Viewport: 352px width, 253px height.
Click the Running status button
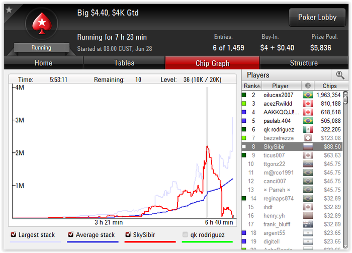coord(41,48)
